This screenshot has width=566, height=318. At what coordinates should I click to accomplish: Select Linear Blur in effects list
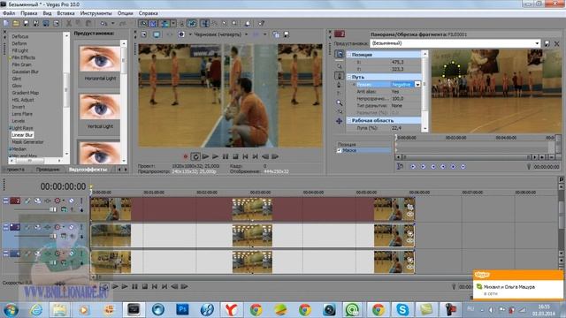pyautogui.click(x=22, y=135)
